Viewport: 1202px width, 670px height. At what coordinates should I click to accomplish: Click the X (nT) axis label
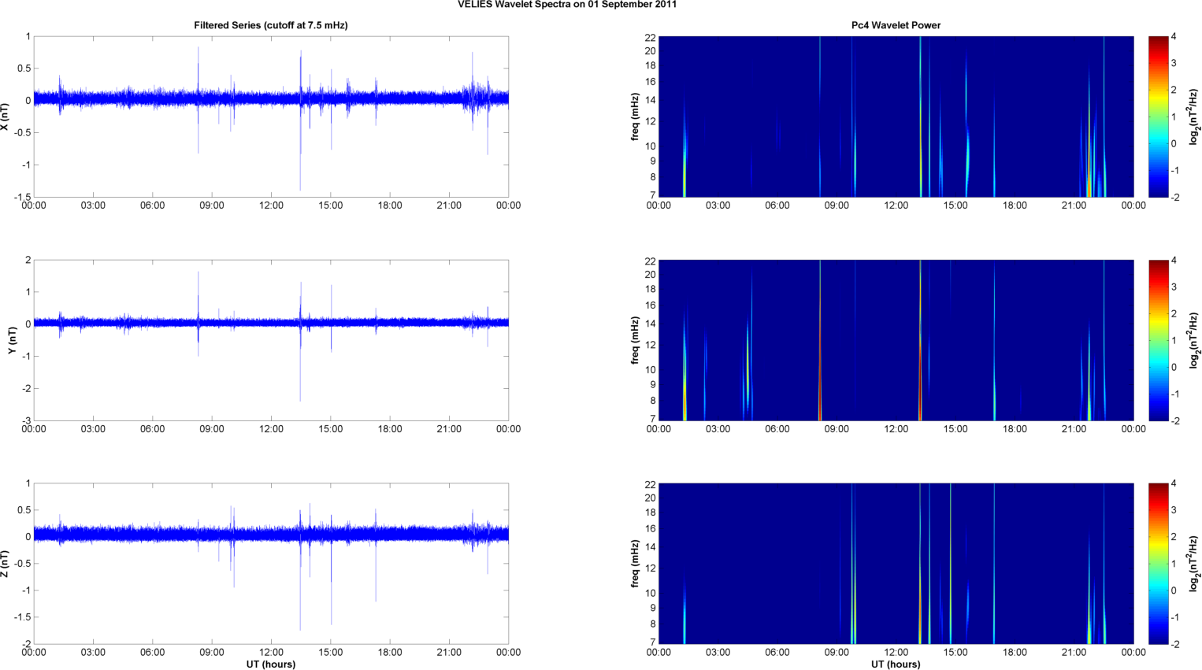pos(6,117)
